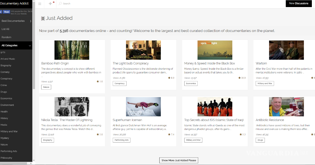Screen dimensions: 315x165
Task: Open the Nikola Tesla documentary thumbnail
Action: 72,107
